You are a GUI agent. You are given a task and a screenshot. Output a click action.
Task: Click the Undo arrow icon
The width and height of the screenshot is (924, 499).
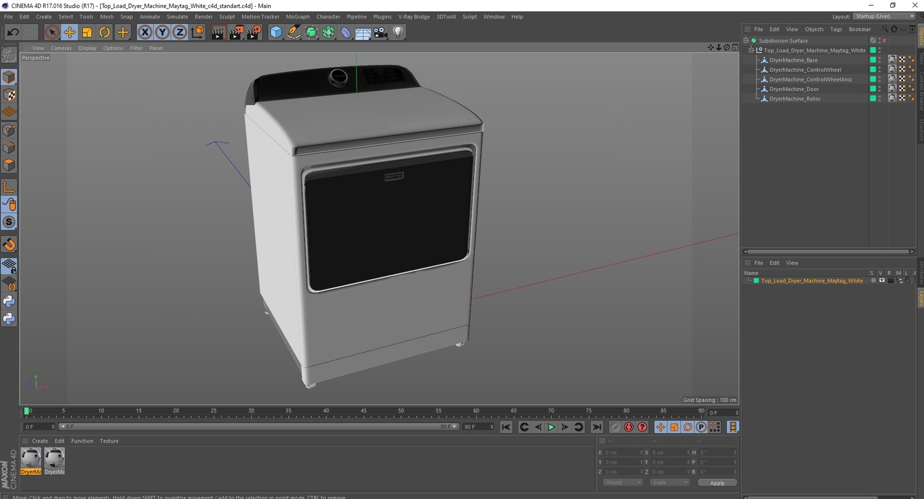pos(13,32)
